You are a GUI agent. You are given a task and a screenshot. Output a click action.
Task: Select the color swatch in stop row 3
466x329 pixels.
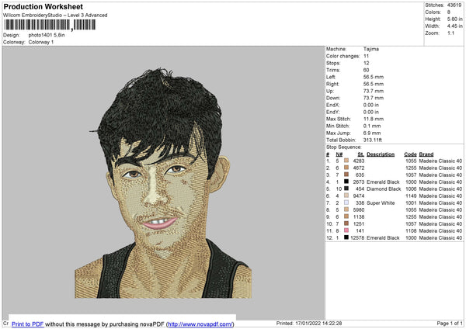pos(346,175)
